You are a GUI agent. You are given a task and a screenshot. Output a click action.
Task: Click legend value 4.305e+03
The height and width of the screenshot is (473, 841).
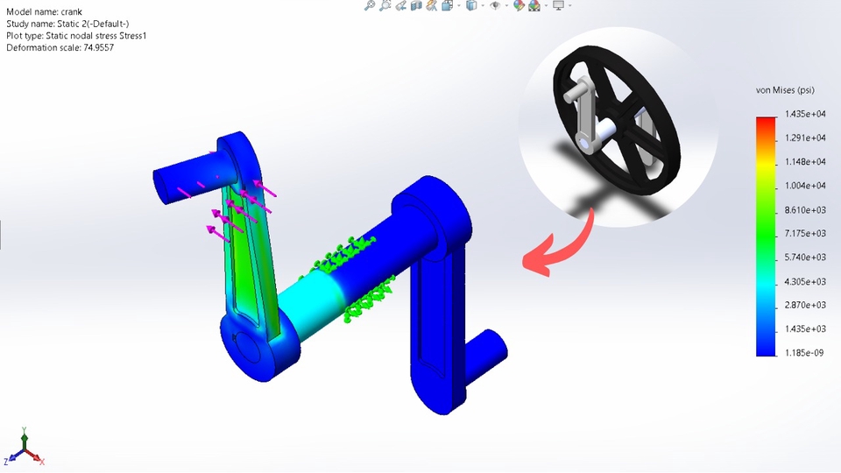click(x=805, y=281)
